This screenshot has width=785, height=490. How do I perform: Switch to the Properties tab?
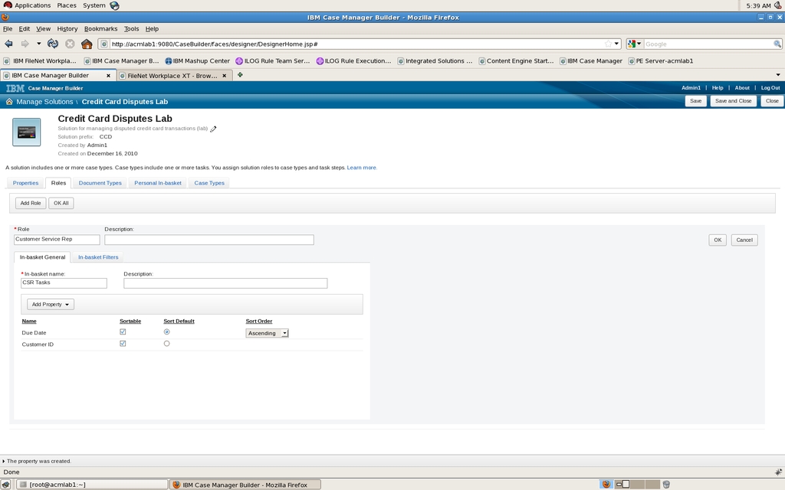pyautogui.click(x=25, y=183)
